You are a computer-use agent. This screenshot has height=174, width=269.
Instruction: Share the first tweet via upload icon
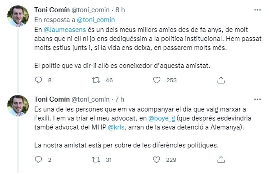(x=221, y=80)
